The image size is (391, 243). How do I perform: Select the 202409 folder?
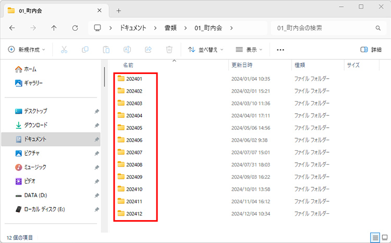click(x=130, y=177)
